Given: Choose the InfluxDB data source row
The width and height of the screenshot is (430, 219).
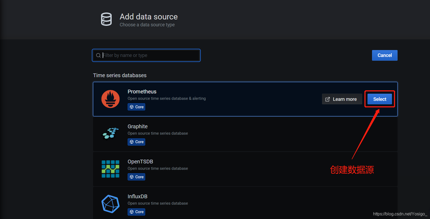Looking at the screenshot, I should 245,203.
